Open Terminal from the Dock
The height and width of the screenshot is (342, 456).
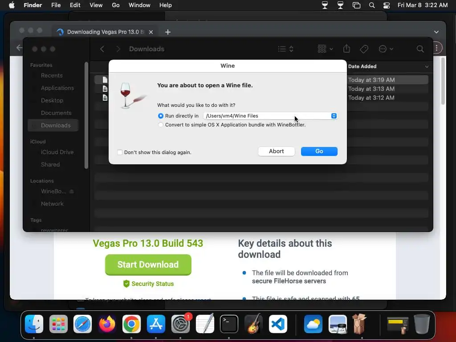coord(229,324)
